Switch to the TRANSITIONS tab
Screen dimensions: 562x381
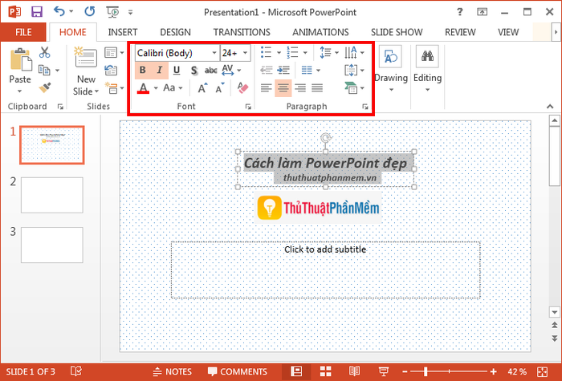[x=242, y=32]
